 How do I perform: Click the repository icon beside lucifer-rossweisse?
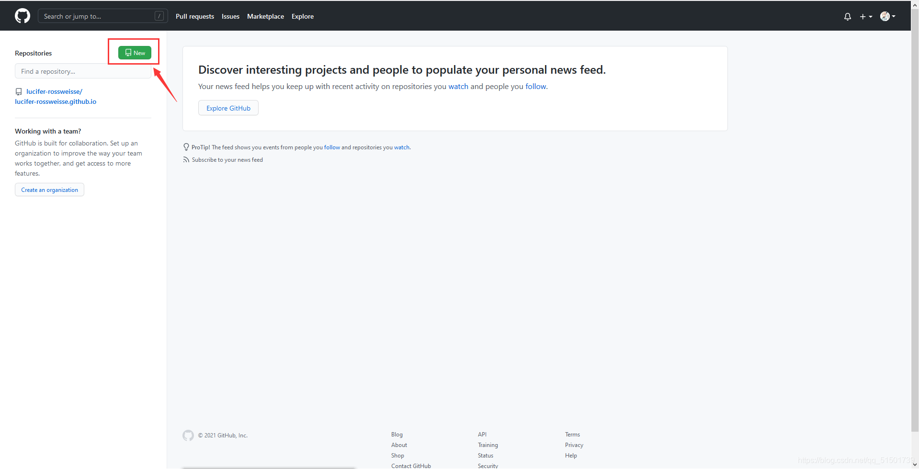point(19,91)
